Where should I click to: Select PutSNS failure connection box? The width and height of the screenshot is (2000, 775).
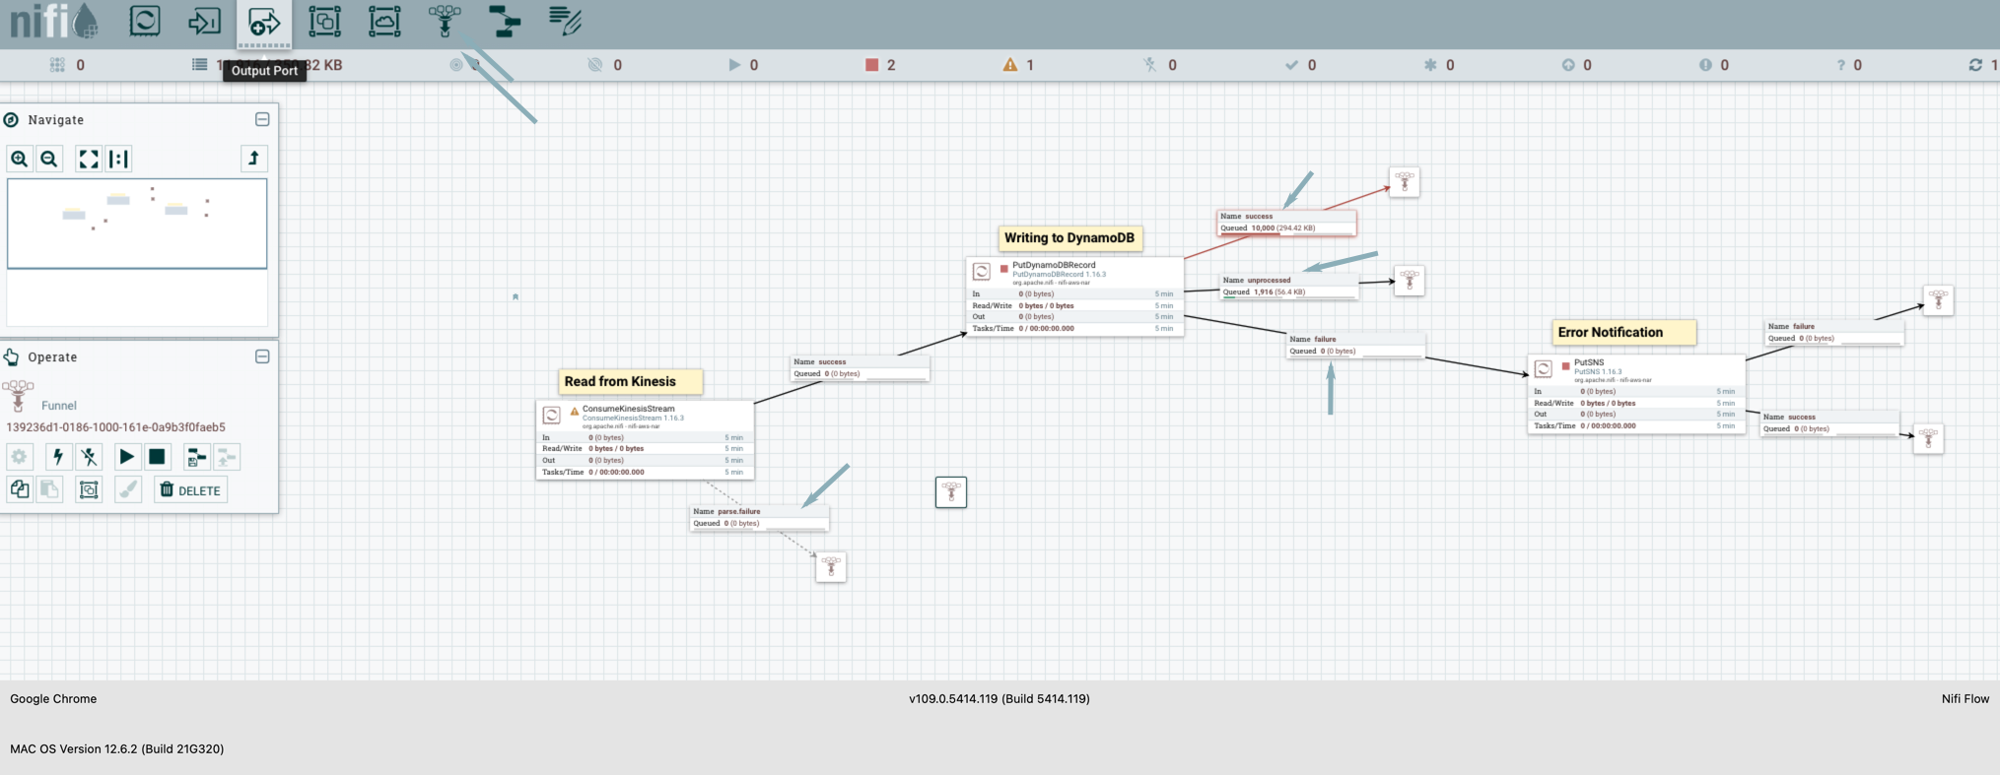tap(1834, 332)
